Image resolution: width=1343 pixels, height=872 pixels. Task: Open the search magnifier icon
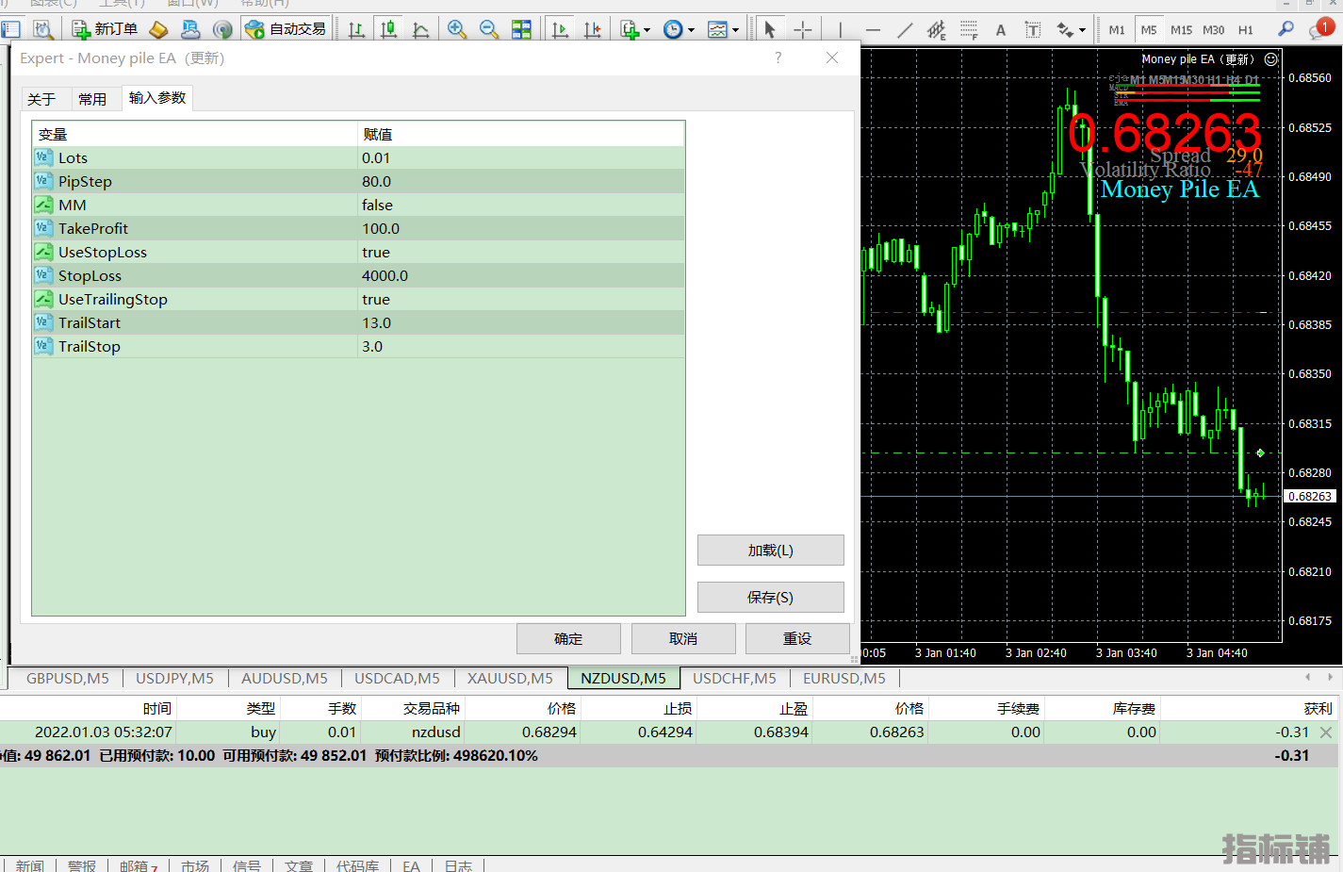point(1286,29)
